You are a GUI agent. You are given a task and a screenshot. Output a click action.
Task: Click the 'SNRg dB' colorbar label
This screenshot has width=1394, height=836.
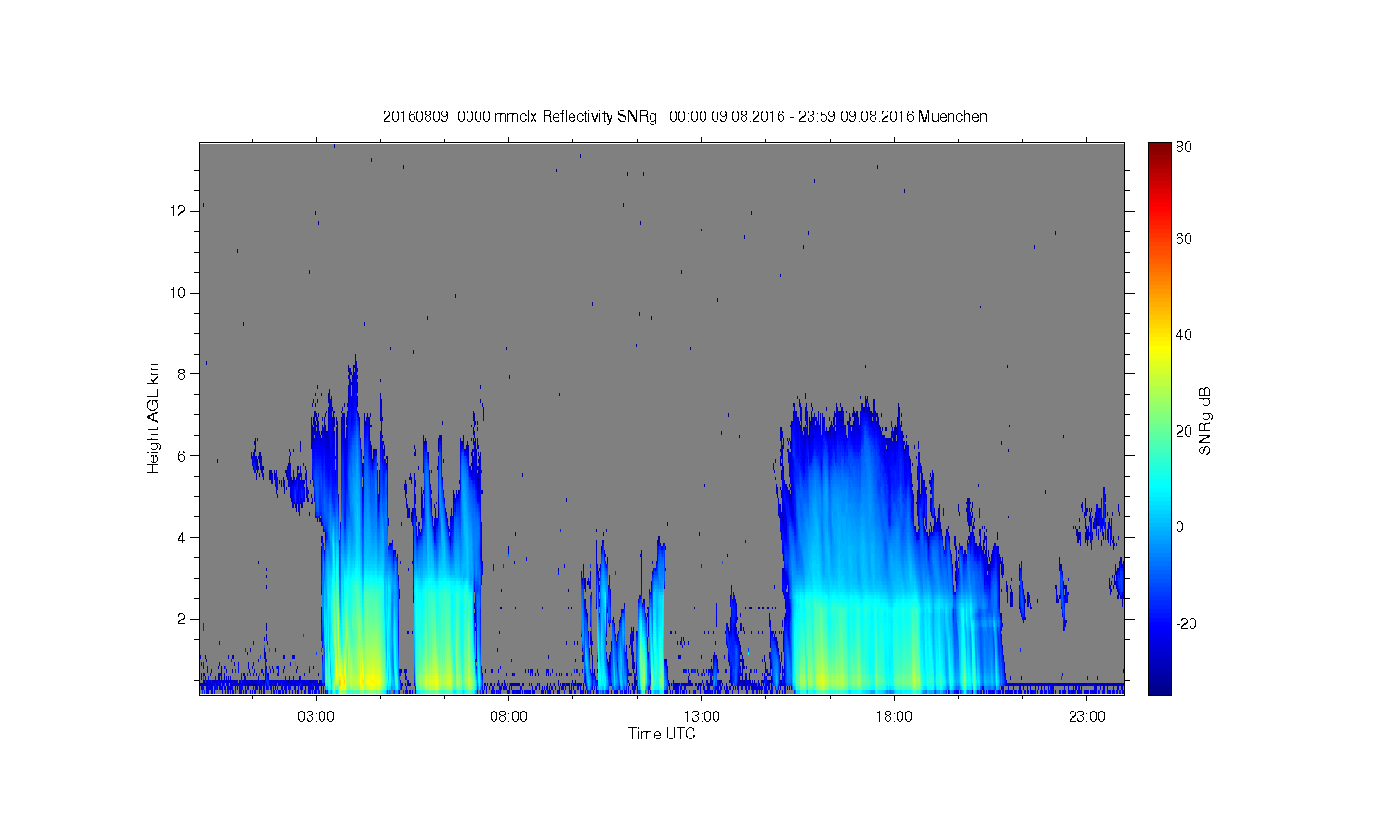point(1205,421)
